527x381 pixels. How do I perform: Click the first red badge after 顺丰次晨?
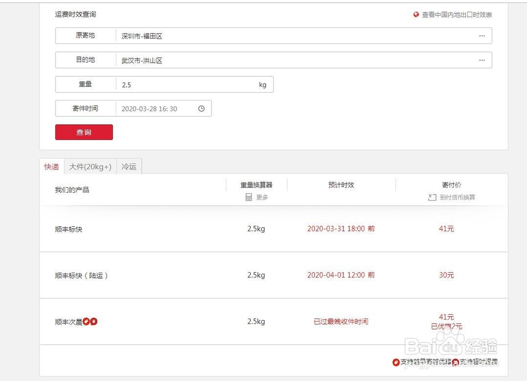pos(86,322)
